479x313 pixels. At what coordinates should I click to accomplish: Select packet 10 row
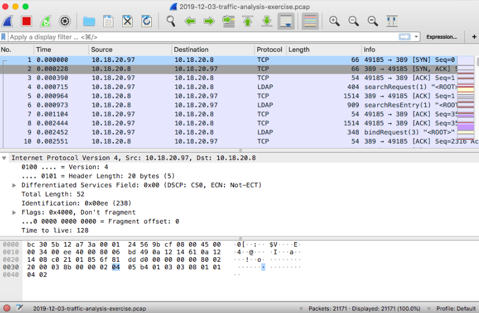click(228, 141)
